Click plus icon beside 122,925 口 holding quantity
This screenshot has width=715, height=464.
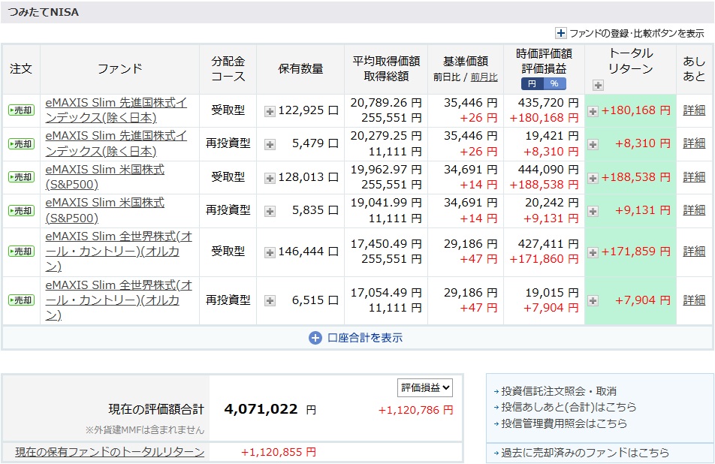[270, 111]
